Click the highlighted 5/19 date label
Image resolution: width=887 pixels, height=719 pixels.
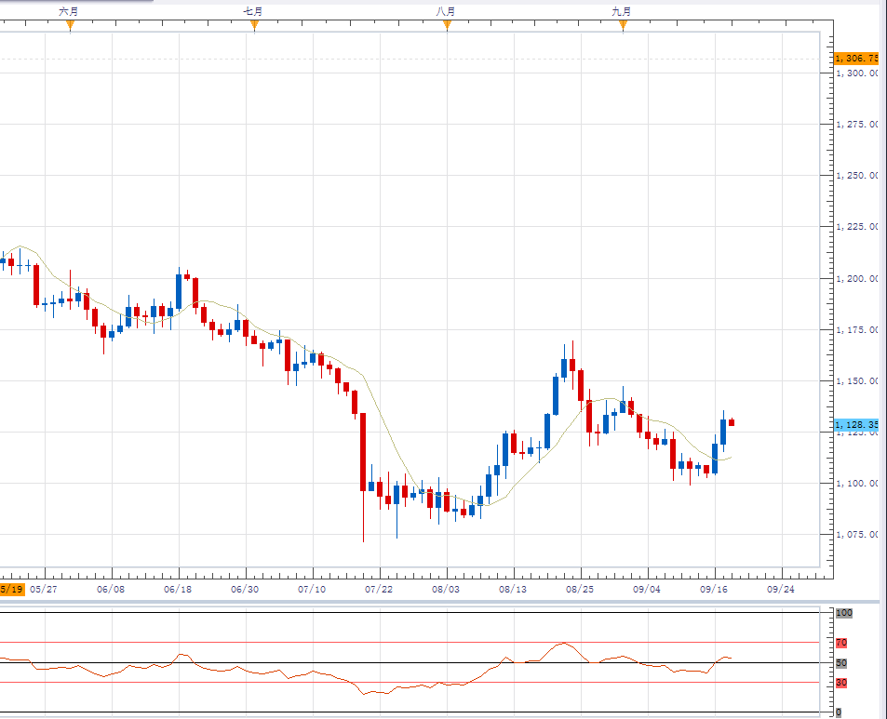12,589
